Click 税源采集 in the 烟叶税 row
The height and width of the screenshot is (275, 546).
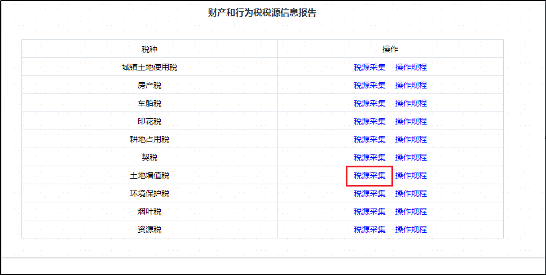(x=369, y=212)
